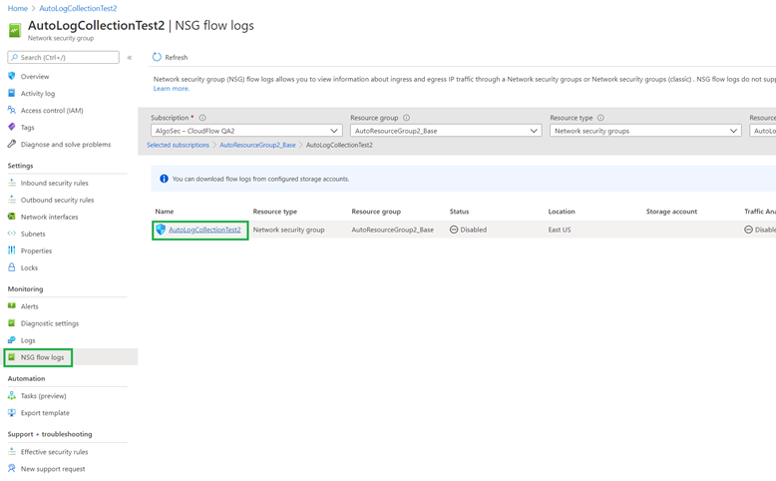Click the Outbound security rules icon
This screenshot has height=481, width=776.
12,200
